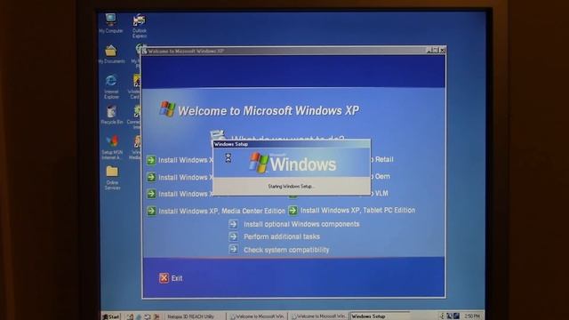Click Install Windows XP, Tablet PC Edition text
The image size is (569, 320).
coord(357,210)
